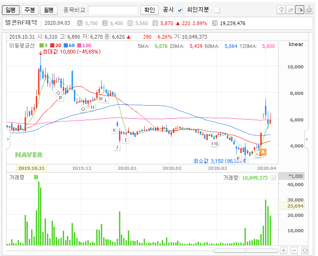Click the high price icon next to 6,400
This screenshot has height=256, width=318.
tap(105, 23)
